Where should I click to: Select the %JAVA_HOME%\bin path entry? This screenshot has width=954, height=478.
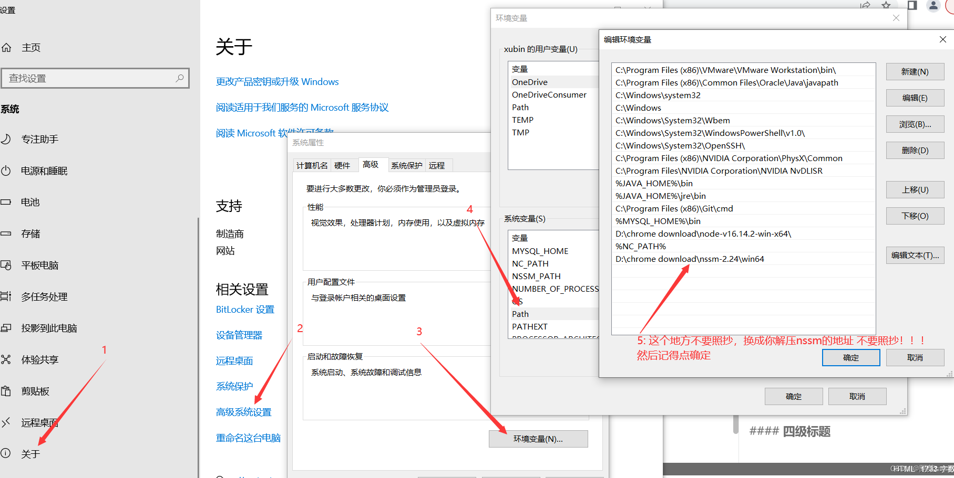pos(744,184)
